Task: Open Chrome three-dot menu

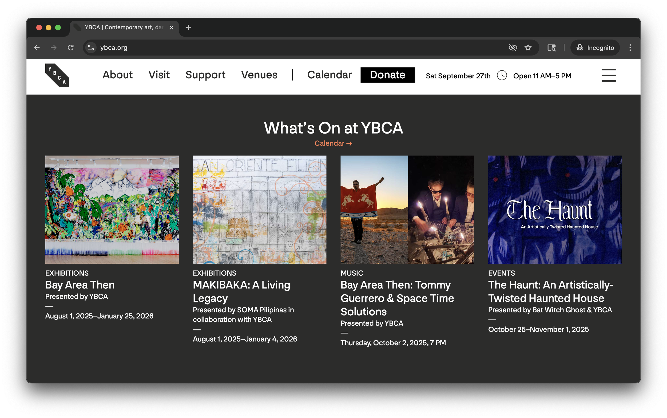Action: [x=630, y=47]
